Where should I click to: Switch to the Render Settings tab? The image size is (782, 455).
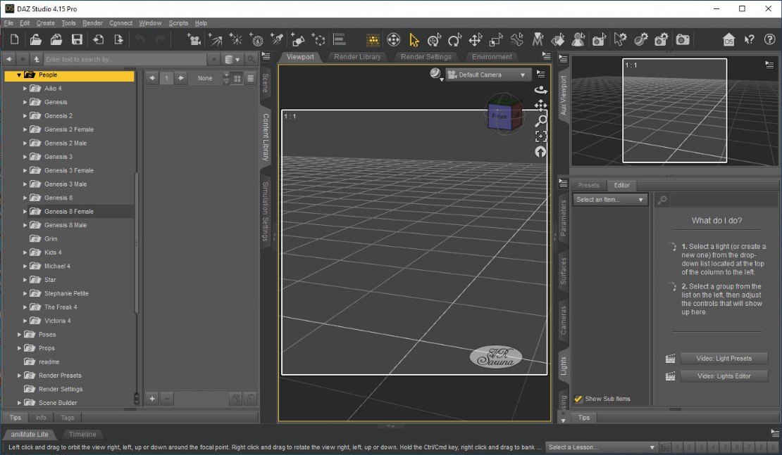point(426,57)
